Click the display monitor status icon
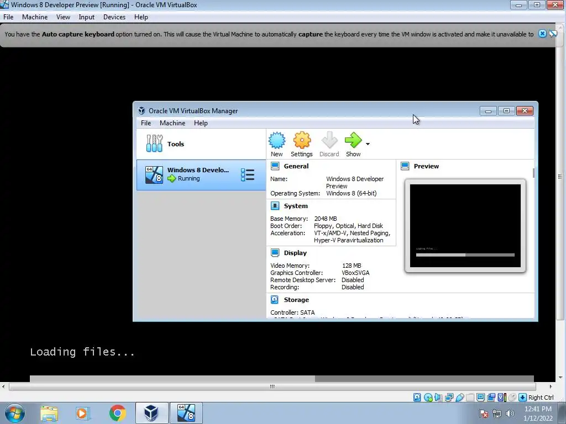This screenshot has height=424, width=566. pos(480,397)
